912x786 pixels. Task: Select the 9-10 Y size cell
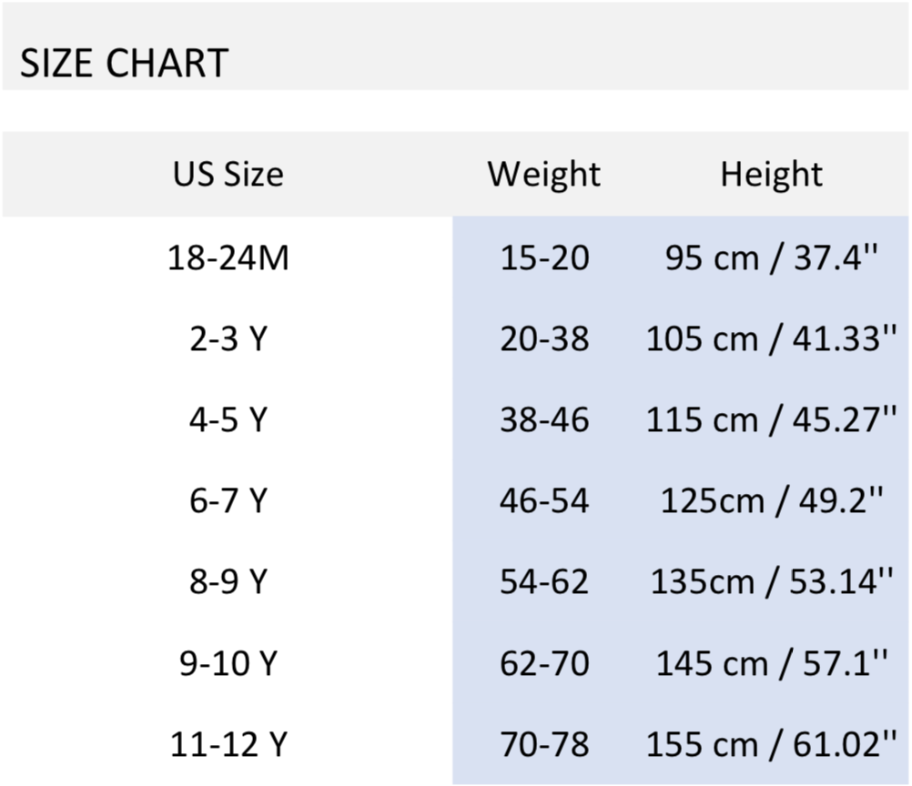[228, 663]
